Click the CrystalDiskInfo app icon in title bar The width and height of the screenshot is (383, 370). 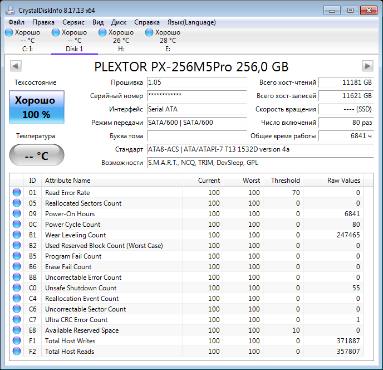pos(10,10)
